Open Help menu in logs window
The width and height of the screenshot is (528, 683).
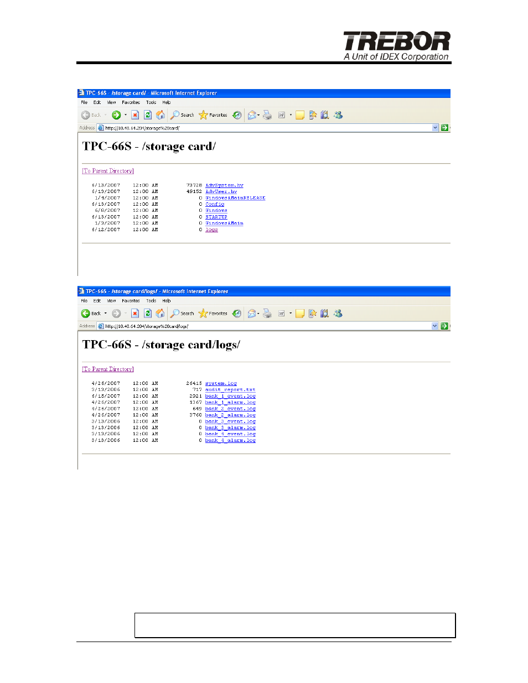[x=167, y=301]
